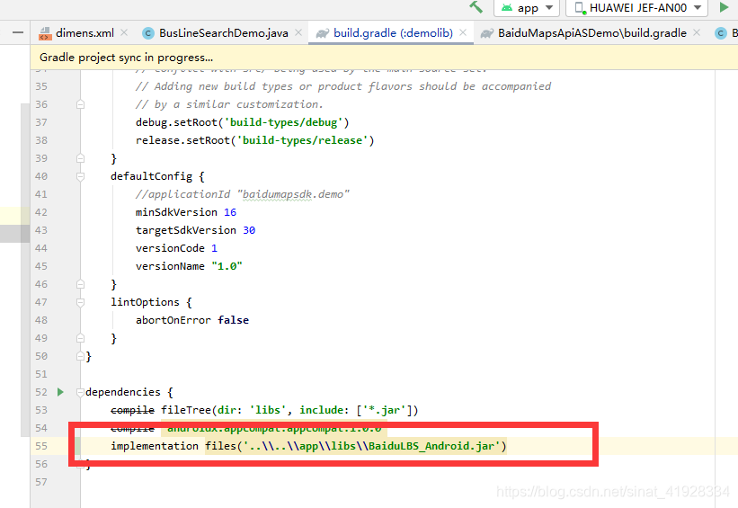Click the 'build-types/release' string
This screenshot has height=508, width=738.
302,140
